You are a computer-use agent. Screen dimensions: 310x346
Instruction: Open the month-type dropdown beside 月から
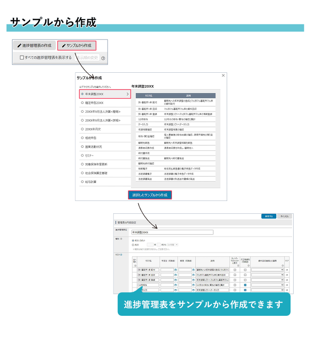[x=173, y=244]
